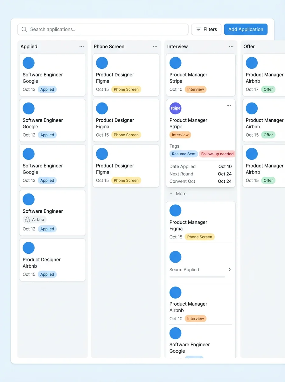Click the avatar on the Oct 17 Offer card
The image size is (285, 382).
[x=252, y=63]
